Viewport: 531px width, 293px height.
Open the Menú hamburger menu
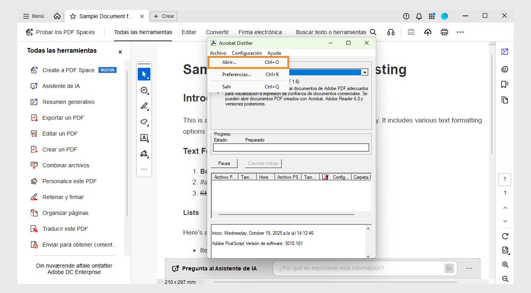(33, 16)
